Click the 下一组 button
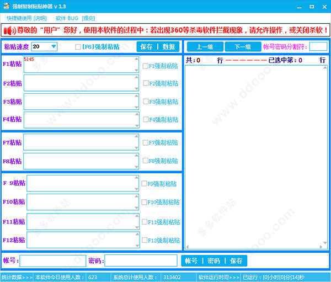 tap(243, 47)
